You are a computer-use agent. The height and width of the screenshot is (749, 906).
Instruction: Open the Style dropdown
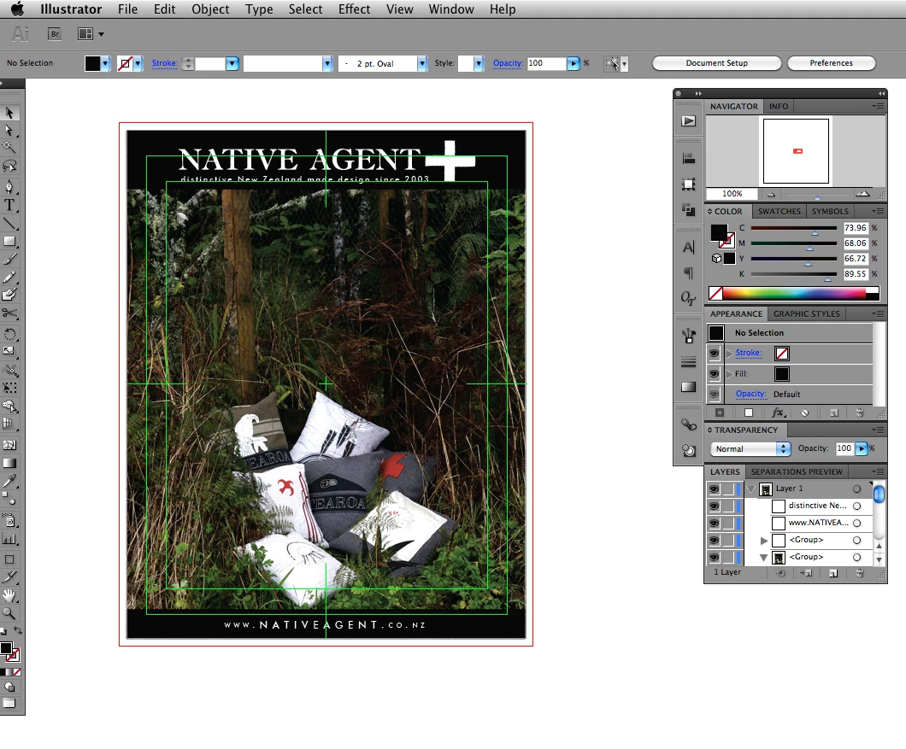pyautogui.click(x=479, y=63)
